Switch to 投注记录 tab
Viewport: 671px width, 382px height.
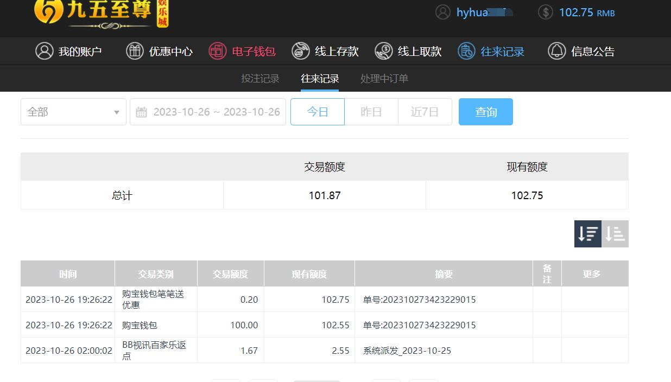[x=260, y=79]
